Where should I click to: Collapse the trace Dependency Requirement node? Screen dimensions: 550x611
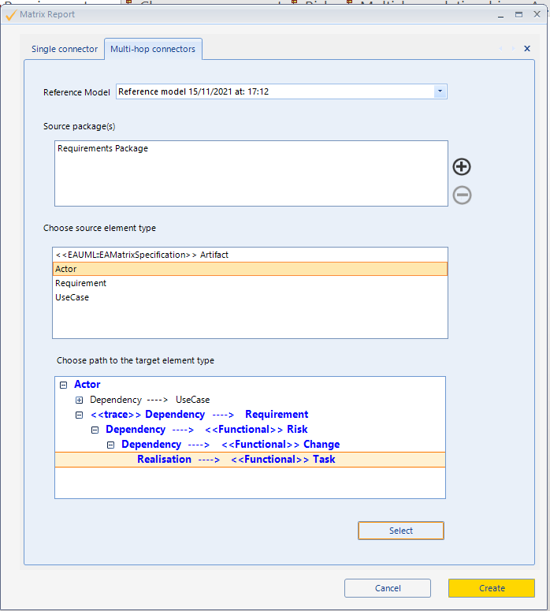pyautogui.click(x=79, y=415)
